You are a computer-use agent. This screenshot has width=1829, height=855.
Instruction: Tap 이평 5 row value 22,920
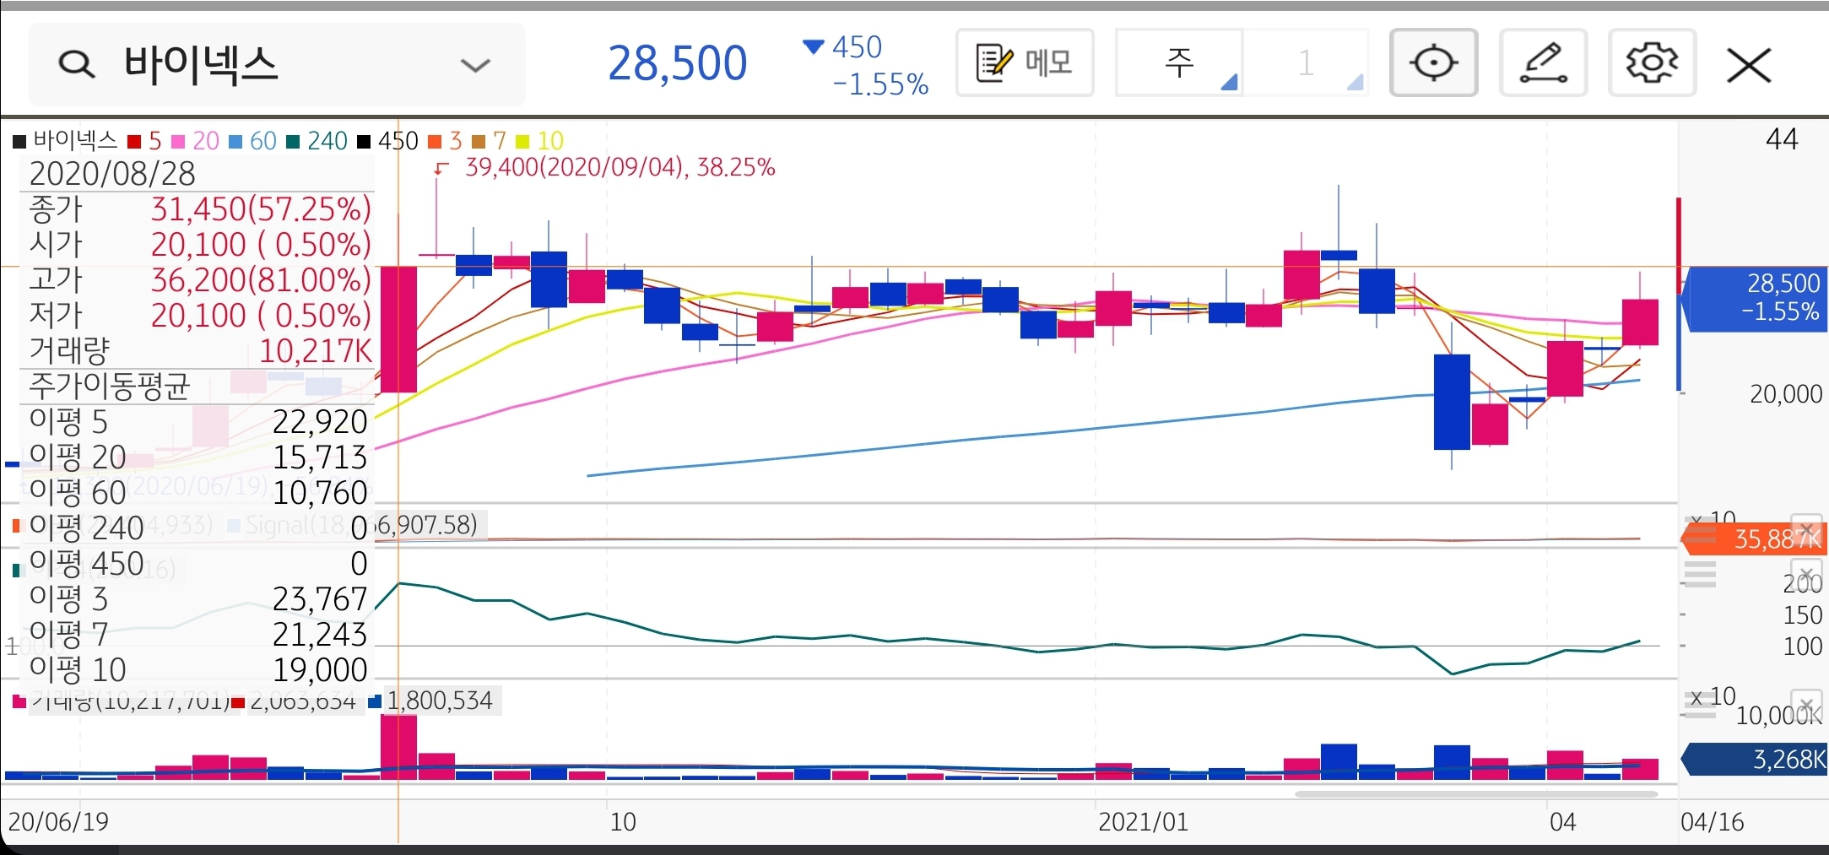tap(320, 422)
